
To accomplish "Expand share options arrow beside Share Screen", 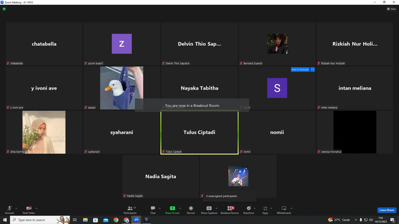I will click(x=180, y=208).
